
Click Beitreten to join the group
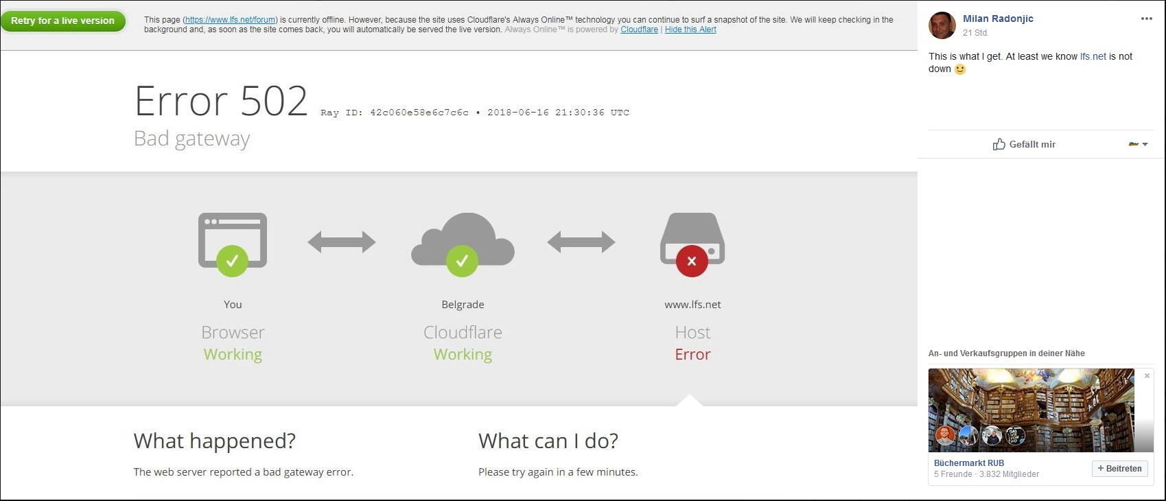(x=1119, y=469)
